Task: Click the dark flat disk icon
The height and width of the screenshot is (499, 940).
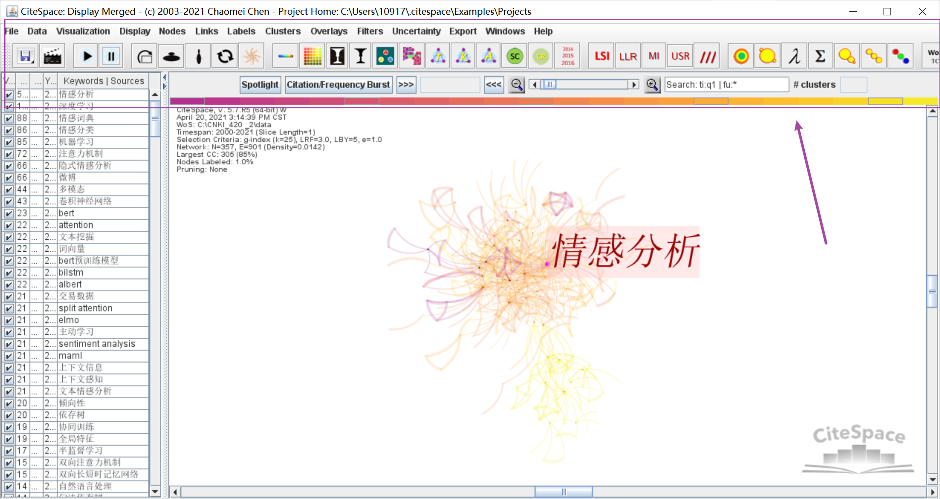Action: tap(171, 56)
